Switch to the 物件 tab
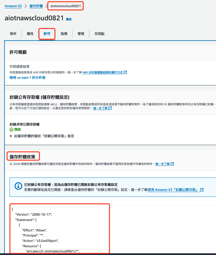The width and height of the screenshot is (216, 255). pyautogui.click(x=13, y=34)
